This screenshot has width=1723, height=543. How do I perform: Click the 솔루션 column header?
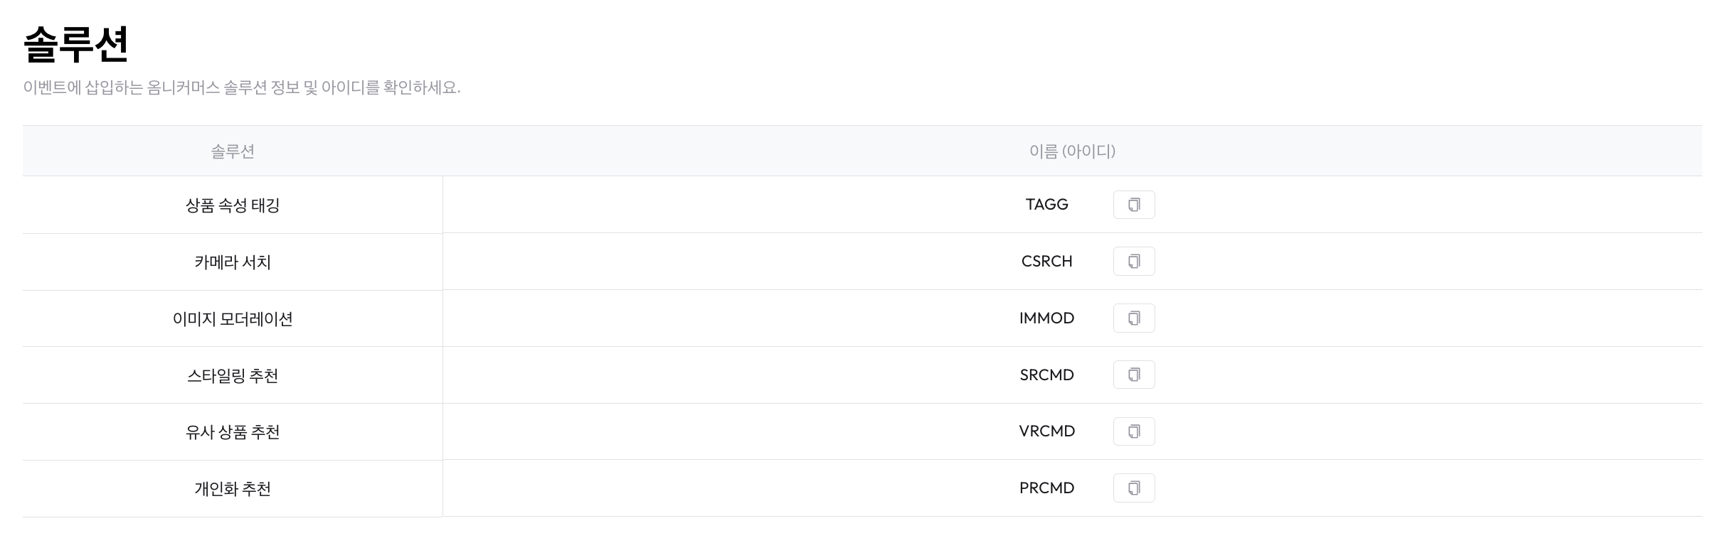coord(233,151)
